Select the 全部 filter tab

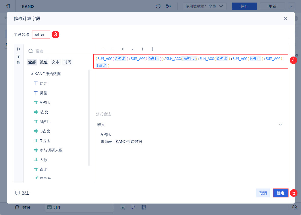coord(32,62)
